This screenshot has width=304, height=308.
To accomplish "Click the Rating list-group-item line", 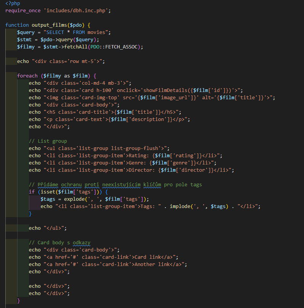I will point(126,156).
